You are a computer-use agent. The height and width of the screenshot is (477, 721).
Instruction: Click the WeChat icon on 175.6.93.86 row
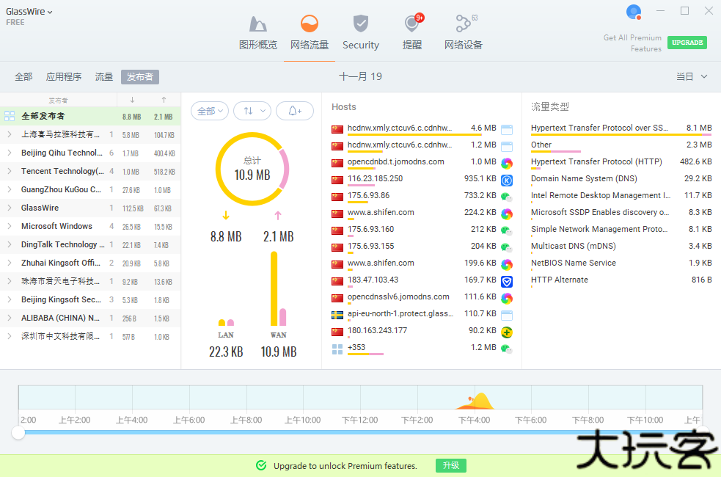coord(507,197)
